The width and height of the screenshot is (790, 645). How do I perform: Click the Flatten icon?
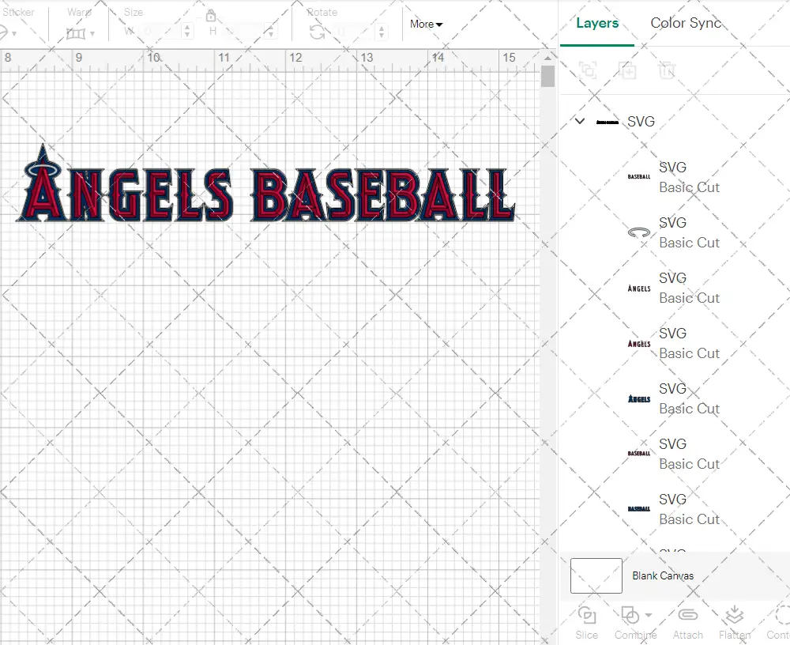(734, 615)
